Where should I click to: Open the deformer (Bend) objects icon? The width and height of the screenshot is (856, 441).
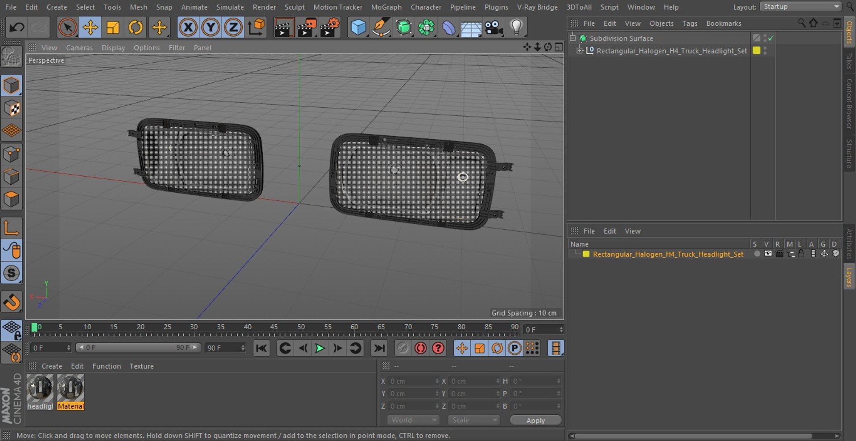tap(449, 28)
